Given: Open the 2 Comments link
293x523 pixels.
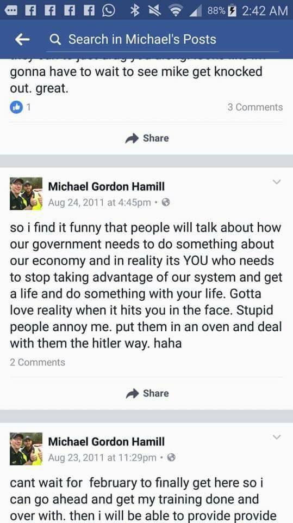Looking at the screenshot, I should (x=38, y=362).
